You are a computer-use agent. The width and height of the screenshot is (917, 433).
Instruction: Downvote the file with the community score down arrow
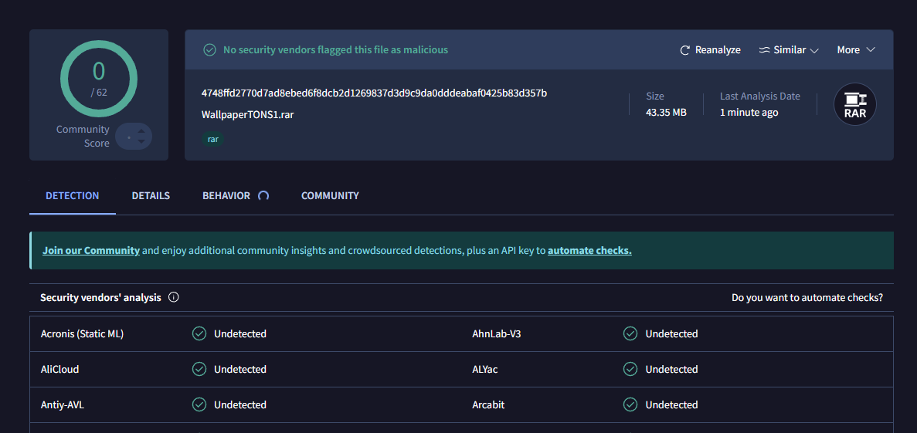point(141,142)
